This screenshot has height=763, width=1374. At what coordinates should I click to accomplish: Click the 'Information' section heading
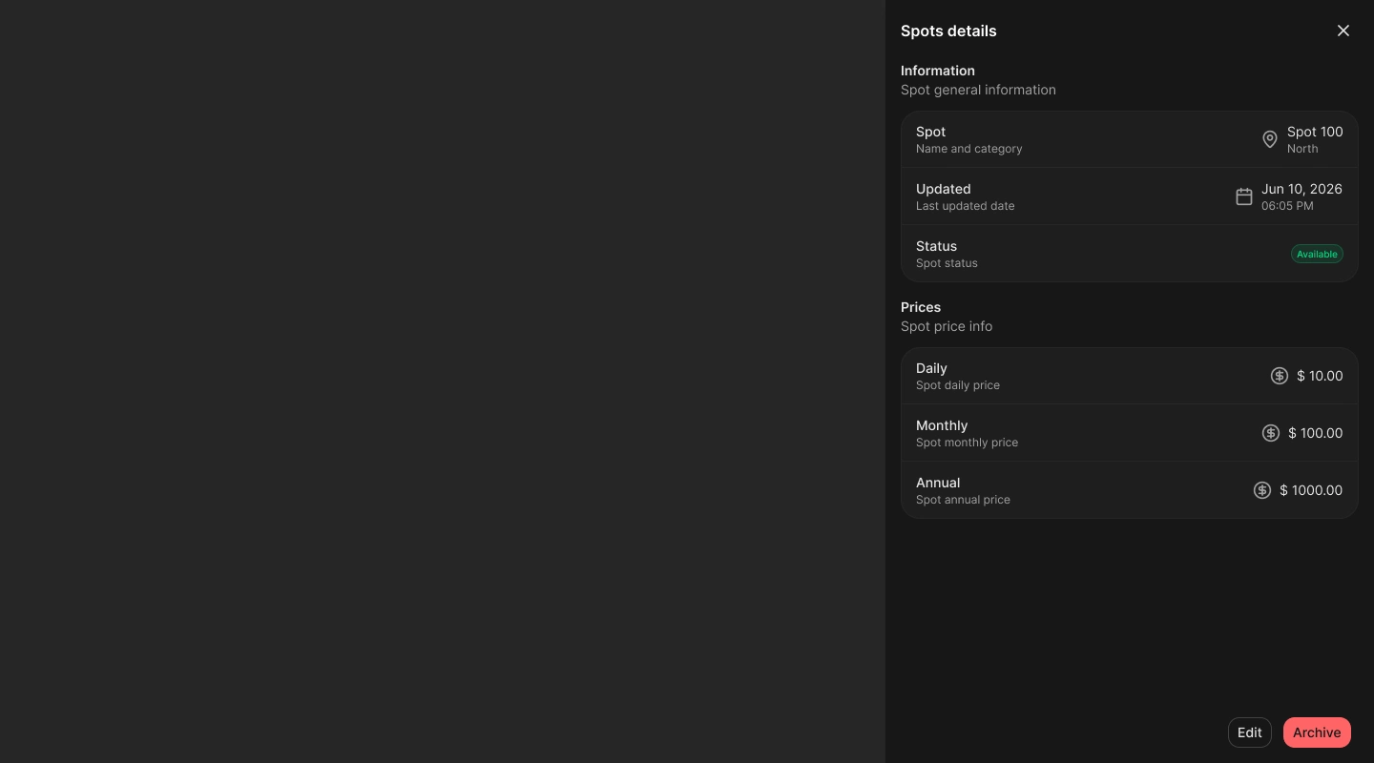[x=938, y=71]
